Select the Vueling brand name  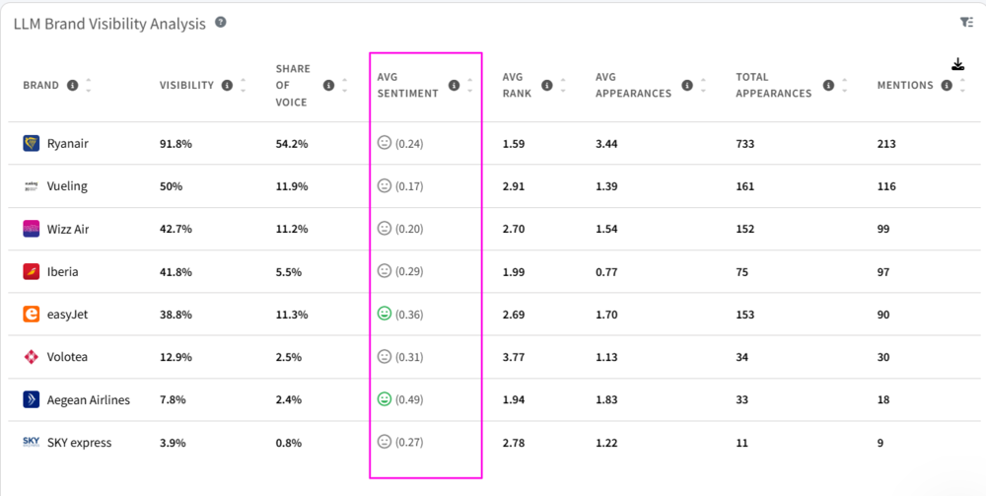pos(67,186)
